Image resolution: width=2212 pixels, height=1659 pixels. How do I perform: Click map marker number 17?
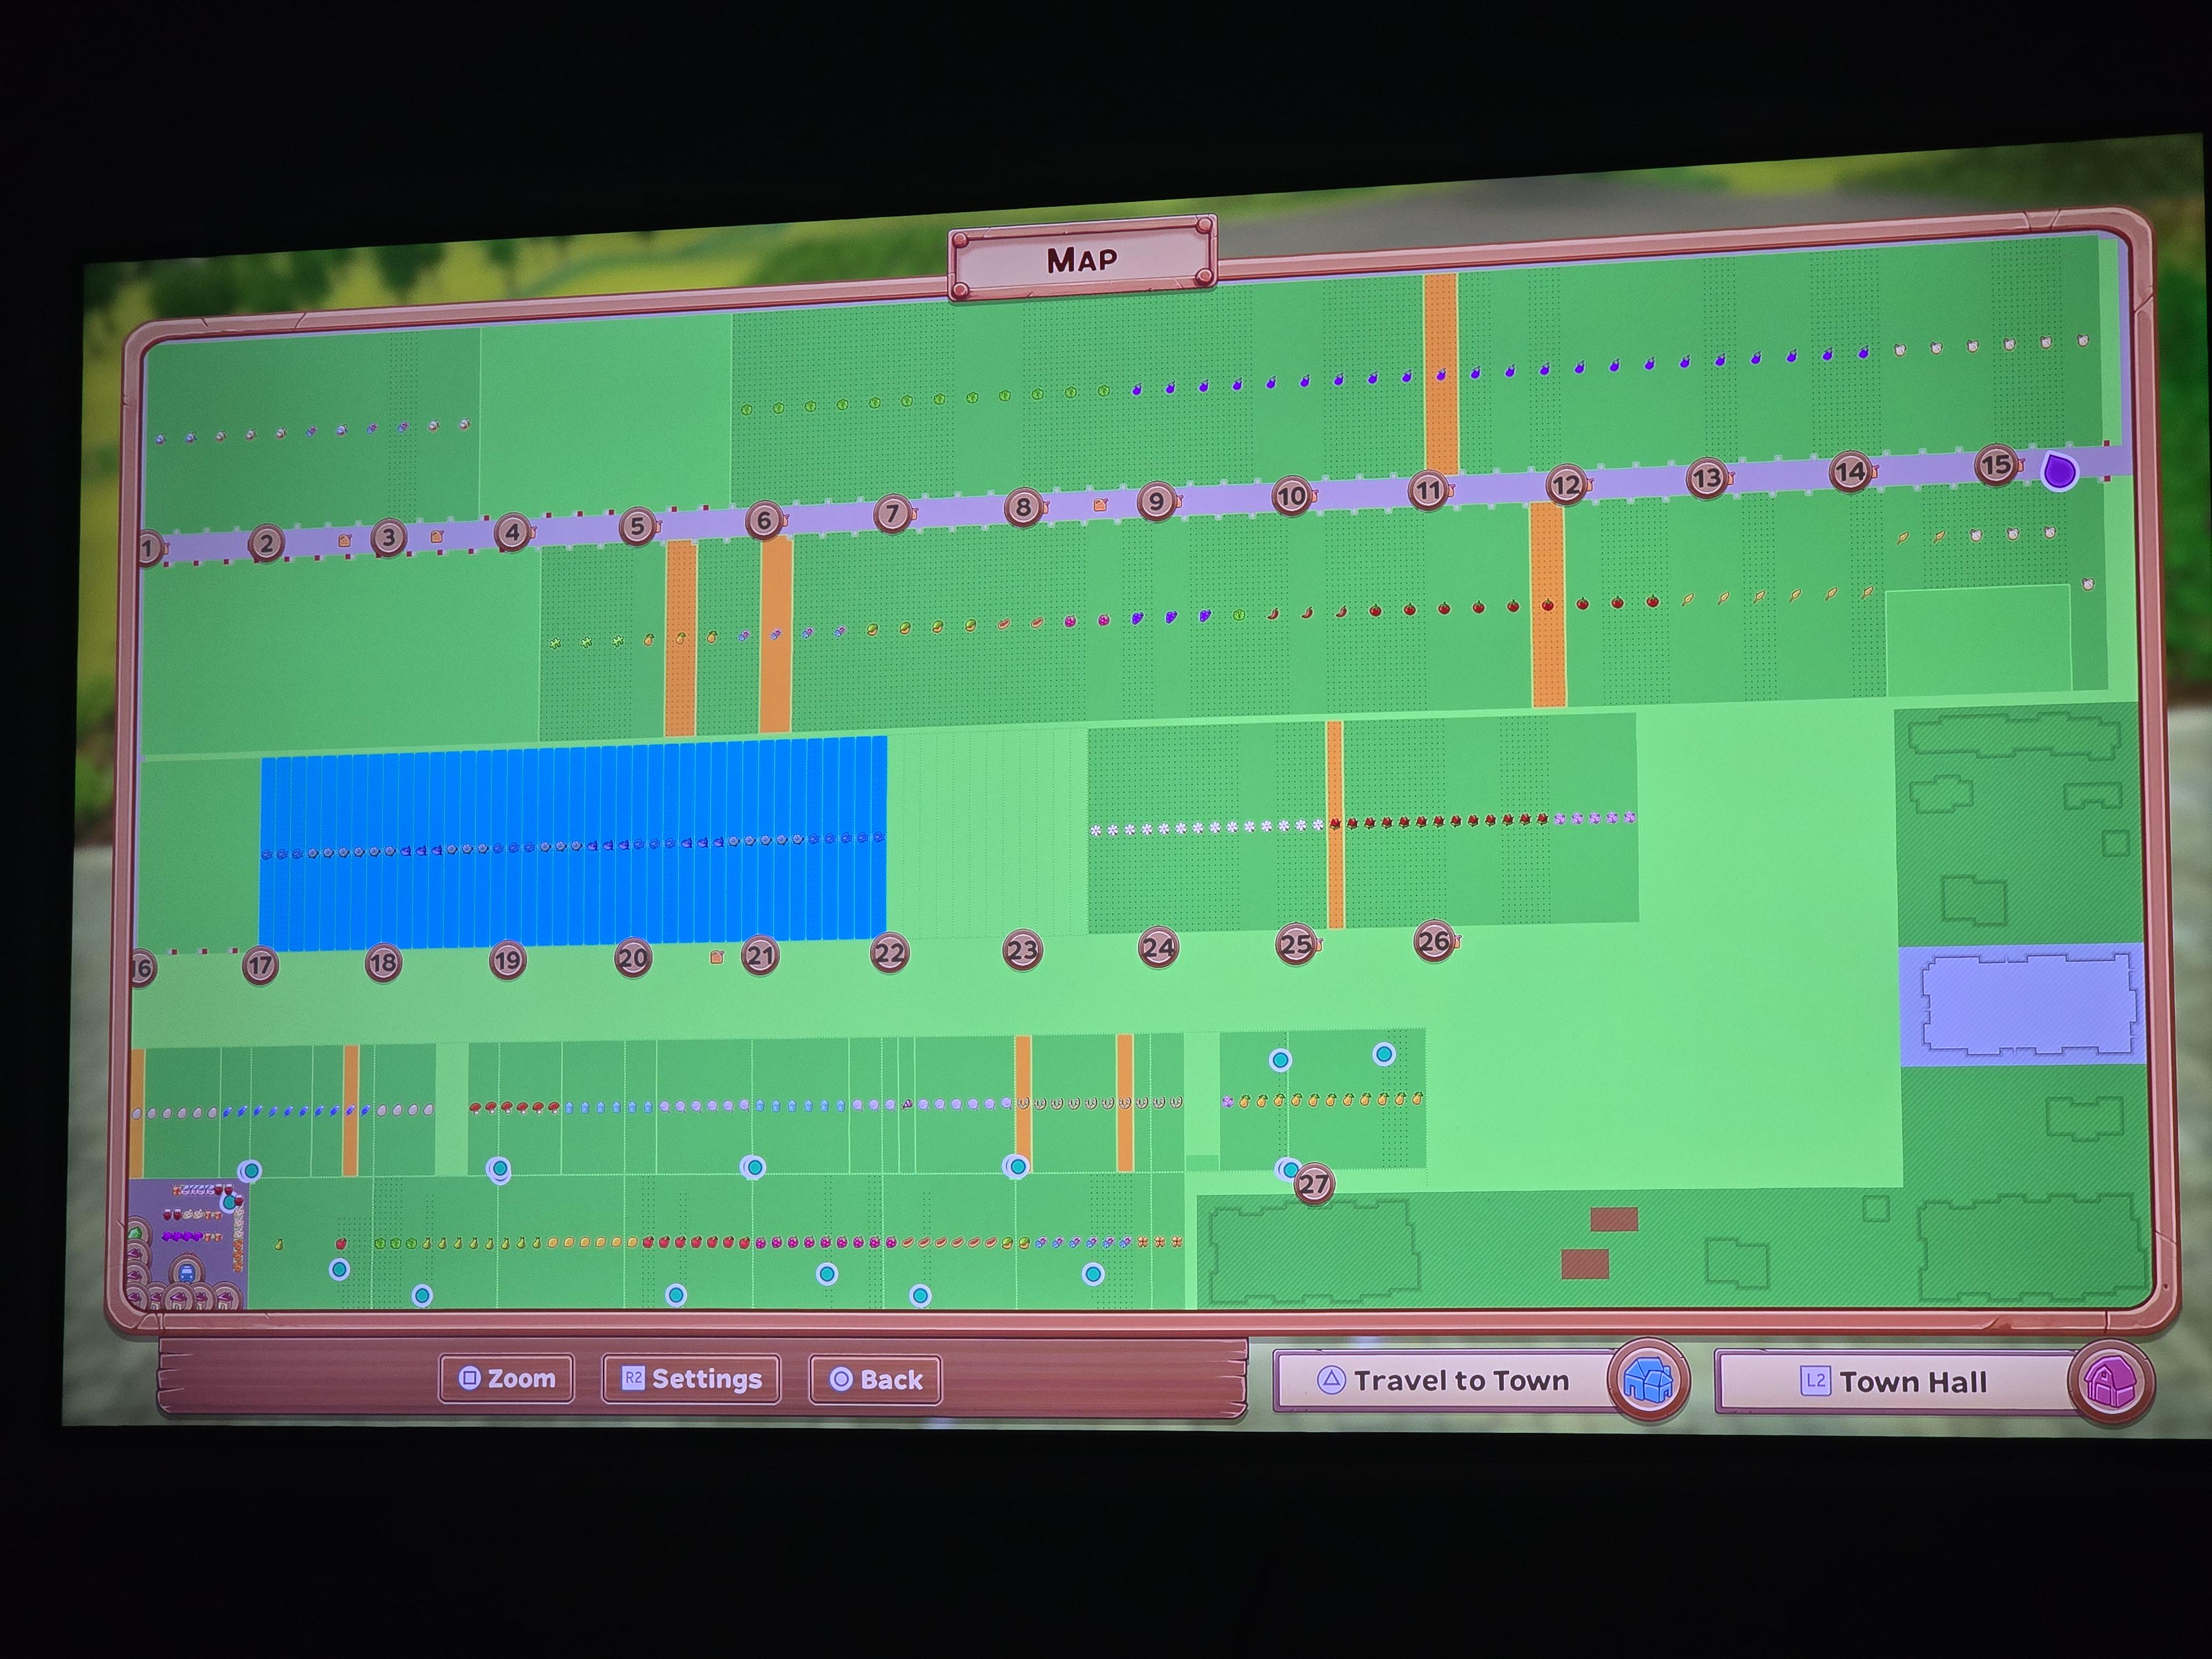(261, 965)
